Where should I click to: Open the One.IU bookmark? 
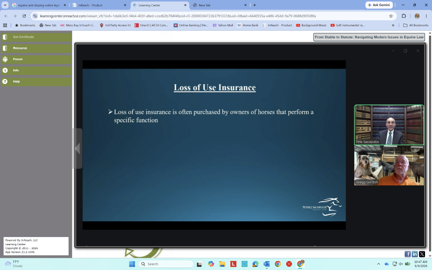tap(151, 25)
